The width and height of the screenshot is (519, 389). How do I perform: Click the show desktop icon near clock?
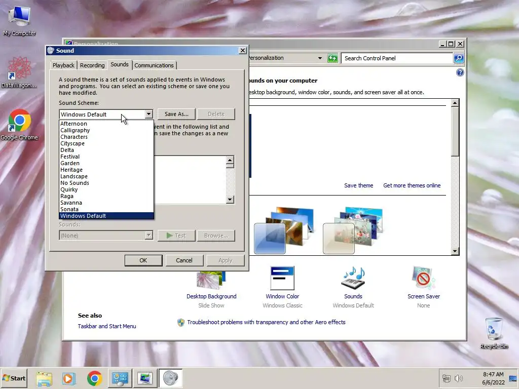[x=513, y=378]
